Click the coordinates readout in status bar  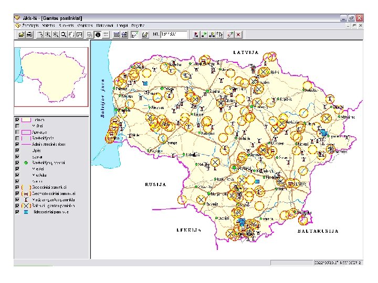[338, 263]
